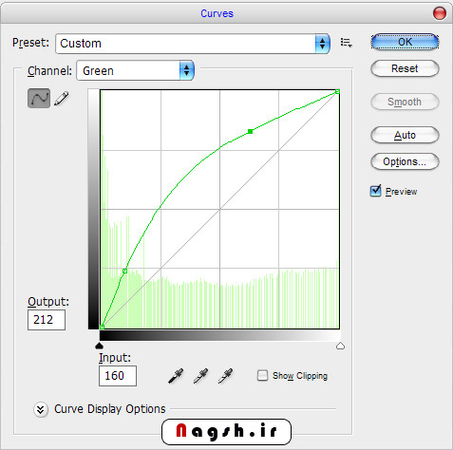Select the edit-points curve tool
The height and width of the screenshot is (450, 453).
(x=39, y=99)
